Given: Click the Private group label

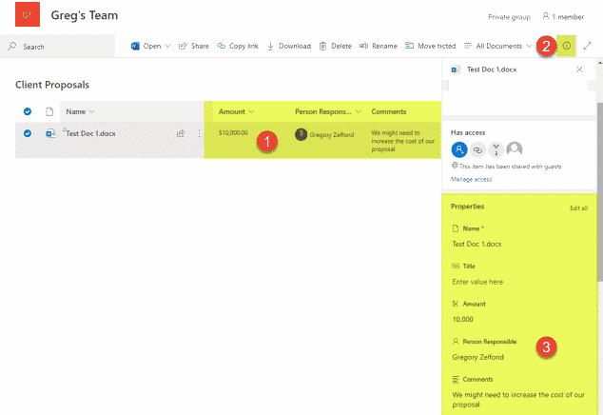Looking at the screenshot, I should (509, 17).
